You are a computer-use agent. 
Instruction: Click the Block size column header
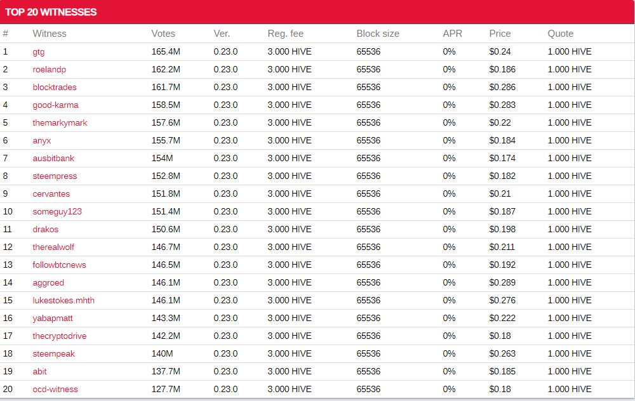click(x=377, y=34)
